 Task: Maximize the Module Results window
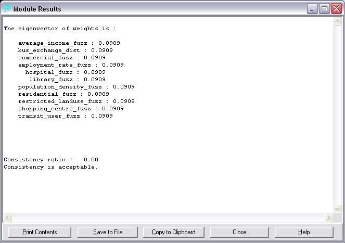click(324, 9)
